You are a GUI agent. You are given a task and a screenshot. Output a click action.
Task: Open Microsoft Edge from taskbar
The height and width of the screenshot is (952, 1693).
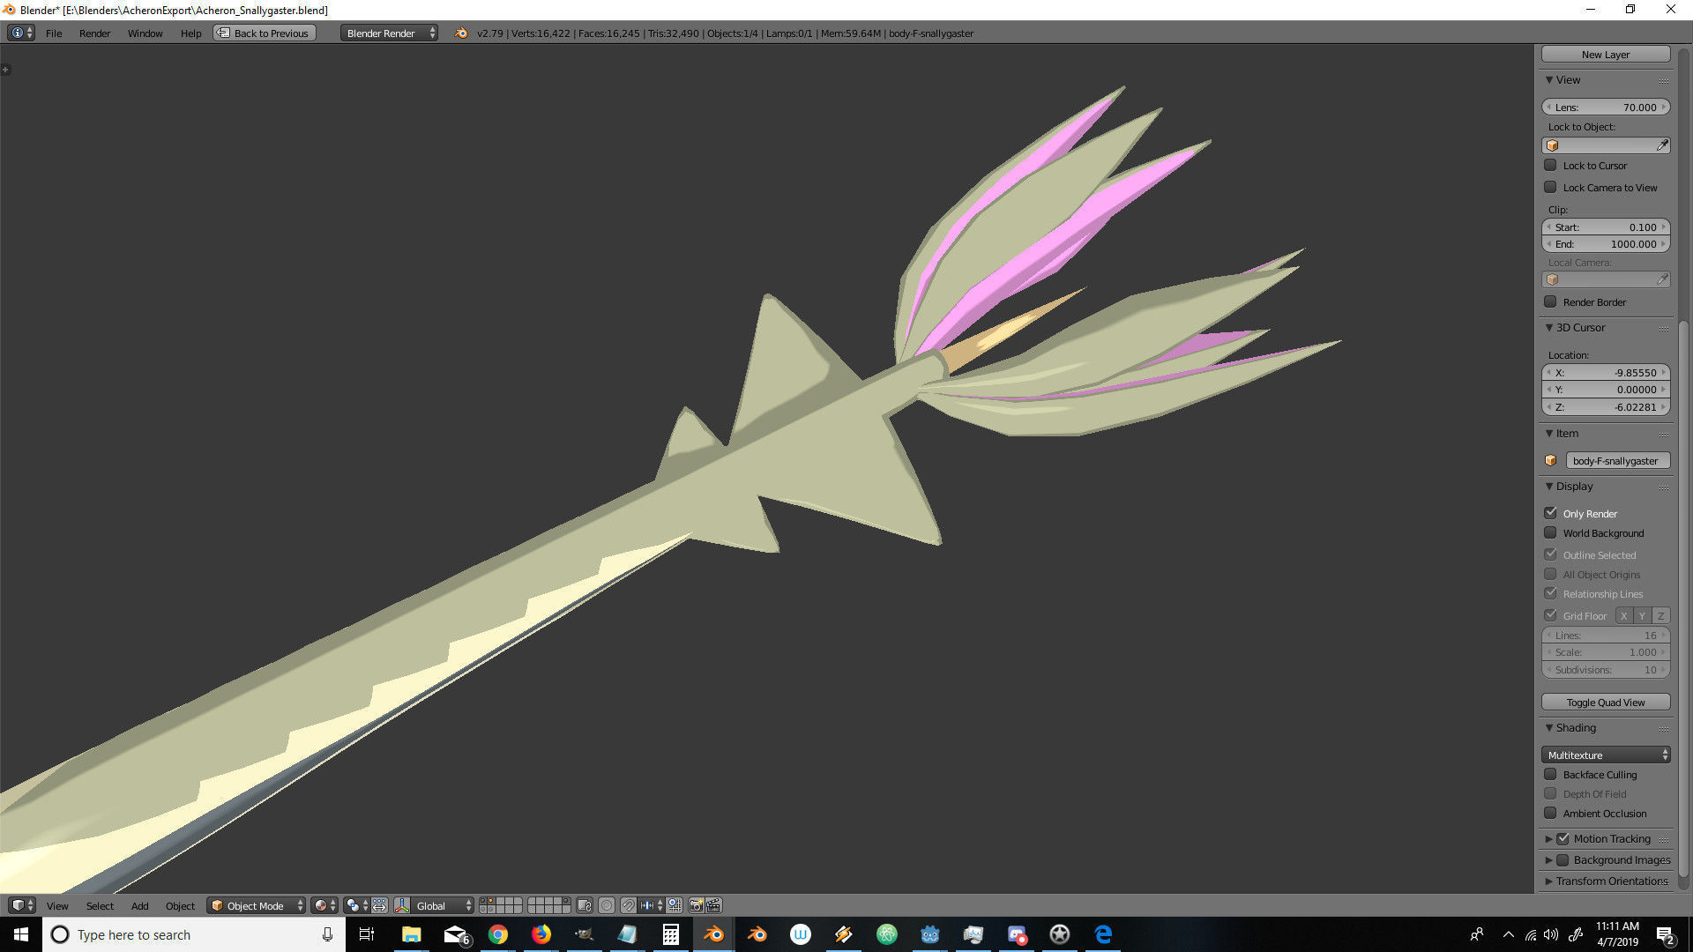[x=1103, y=934]
